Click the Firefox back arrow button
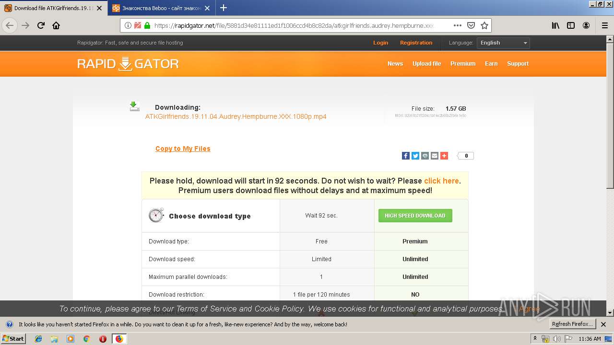Screen dimensions: 614x345 pos(10,25)
